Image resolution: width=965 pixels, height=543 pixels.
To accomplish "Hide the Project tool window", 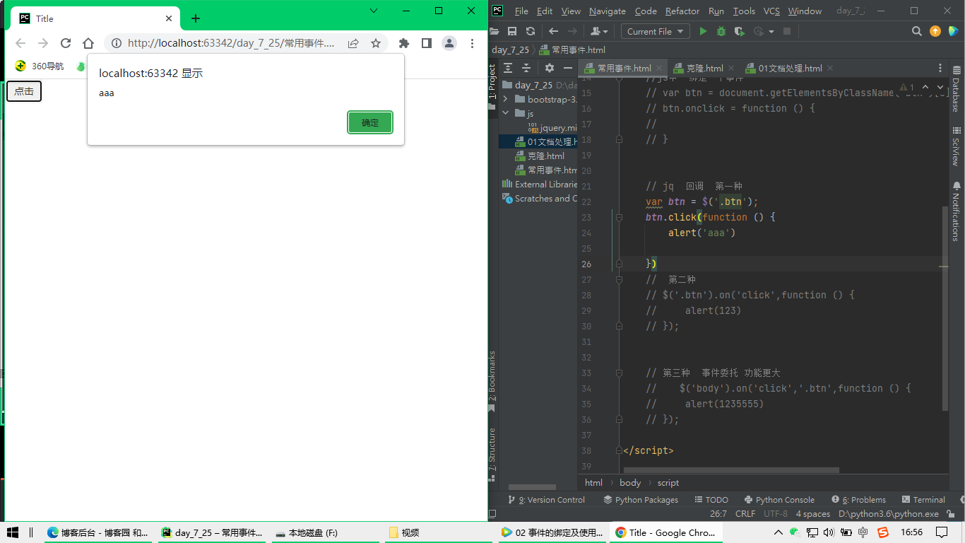I will (x=567, y=68).
